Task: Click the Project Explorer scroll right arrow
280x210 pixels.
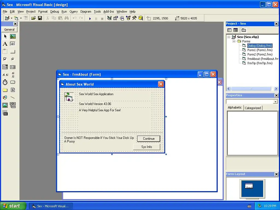Action: coord(276,89)
